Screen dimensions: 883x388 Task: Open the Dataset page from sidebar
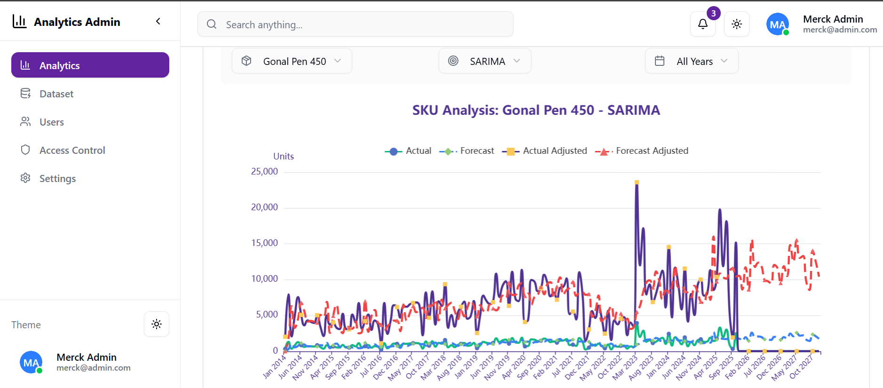coord(56,94)
